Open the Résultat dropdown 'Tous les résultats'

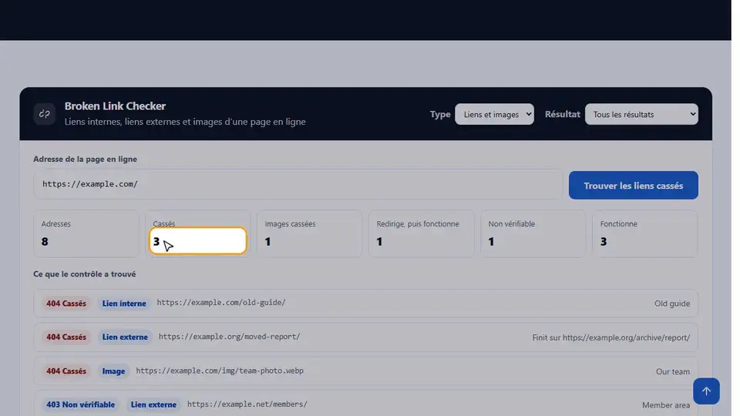pos(641,114)
